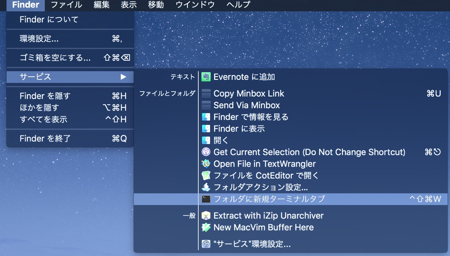Click the Finder icon beside Finder で情報を見る
This screenshot has width=450, height=256.
pos(206,117)
